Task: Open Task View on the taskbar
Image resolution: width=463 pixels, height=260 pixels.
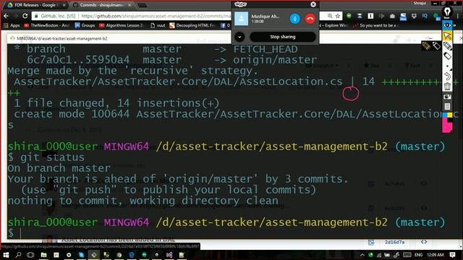Action: pyautogui.click(x=30, y=255)
